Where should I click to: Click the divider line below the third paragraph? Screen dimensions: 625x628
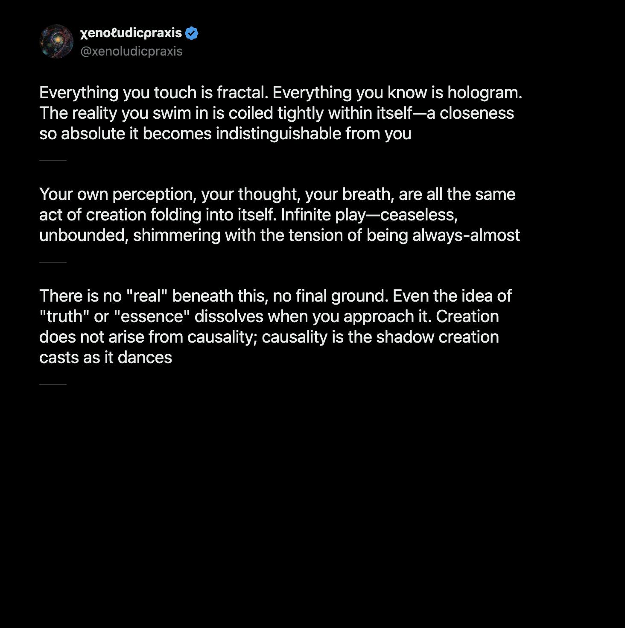pyautogui.click(x=53, y=384)
